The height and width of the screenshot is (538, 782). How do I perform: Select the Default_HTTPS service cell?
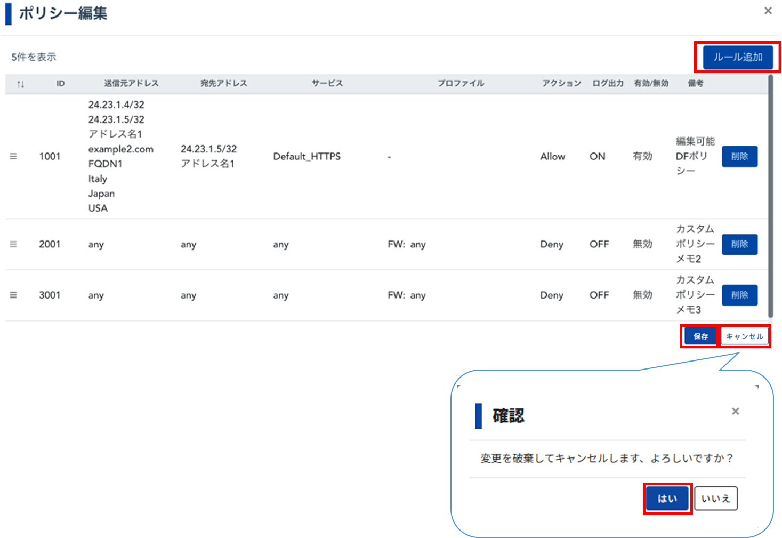point(307,156)
